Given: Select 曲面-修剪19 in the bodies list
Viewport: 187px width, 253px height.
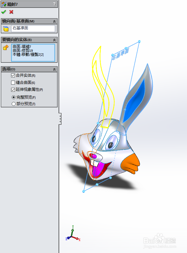Looking at the screenshot, I should point(23,50).
